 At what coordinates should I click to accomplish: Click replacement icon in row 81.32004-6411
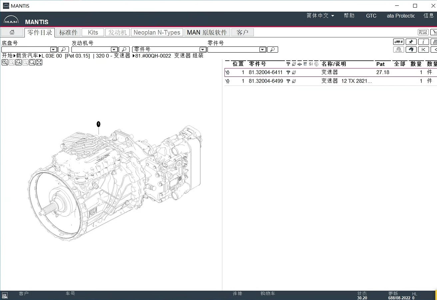pyautogui.click(x=294, y=73)
